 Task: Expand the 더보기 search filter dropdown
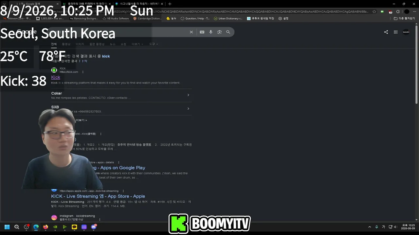(x=137, y=44)
